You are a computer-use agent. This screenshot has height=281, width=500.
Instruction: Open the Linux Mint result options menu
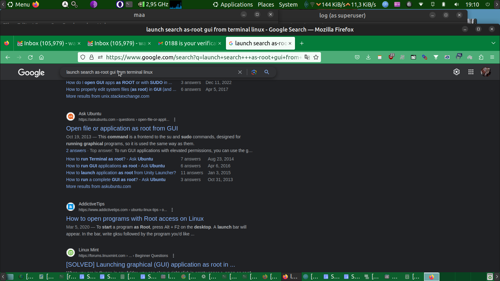click(x=173, y=256)
